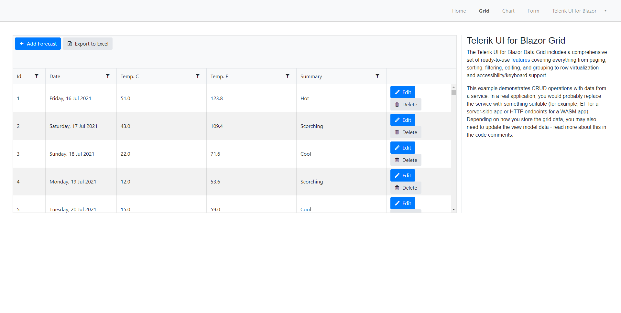Select the cell 'Friday, 16 Jul 2021'
Screen dimensions: 621x313
click(81, 98)
